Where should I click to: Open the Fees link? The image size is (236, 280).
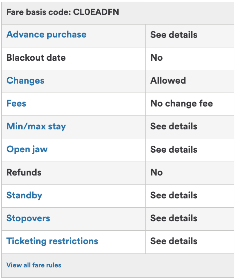pos(16,104)
